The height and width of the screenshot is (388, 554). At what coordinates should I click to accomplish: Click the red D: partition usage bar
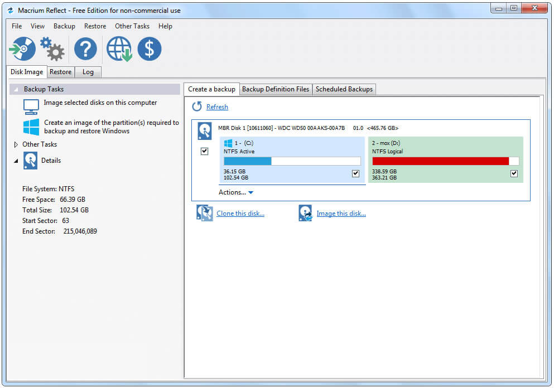coord(440,161)
